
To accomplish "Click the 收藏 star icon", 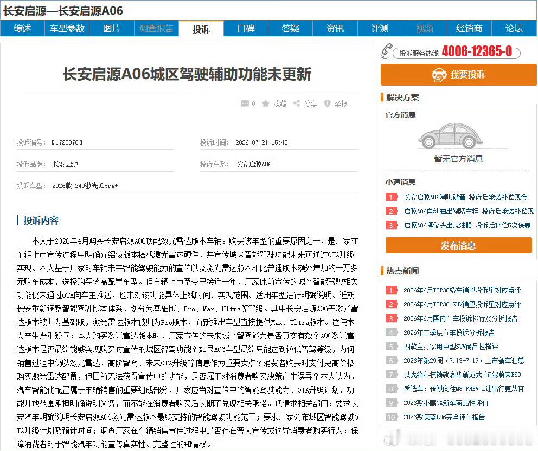I will [265, 103].
